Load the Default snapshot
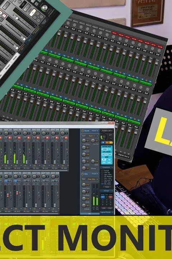 [107, 171]
